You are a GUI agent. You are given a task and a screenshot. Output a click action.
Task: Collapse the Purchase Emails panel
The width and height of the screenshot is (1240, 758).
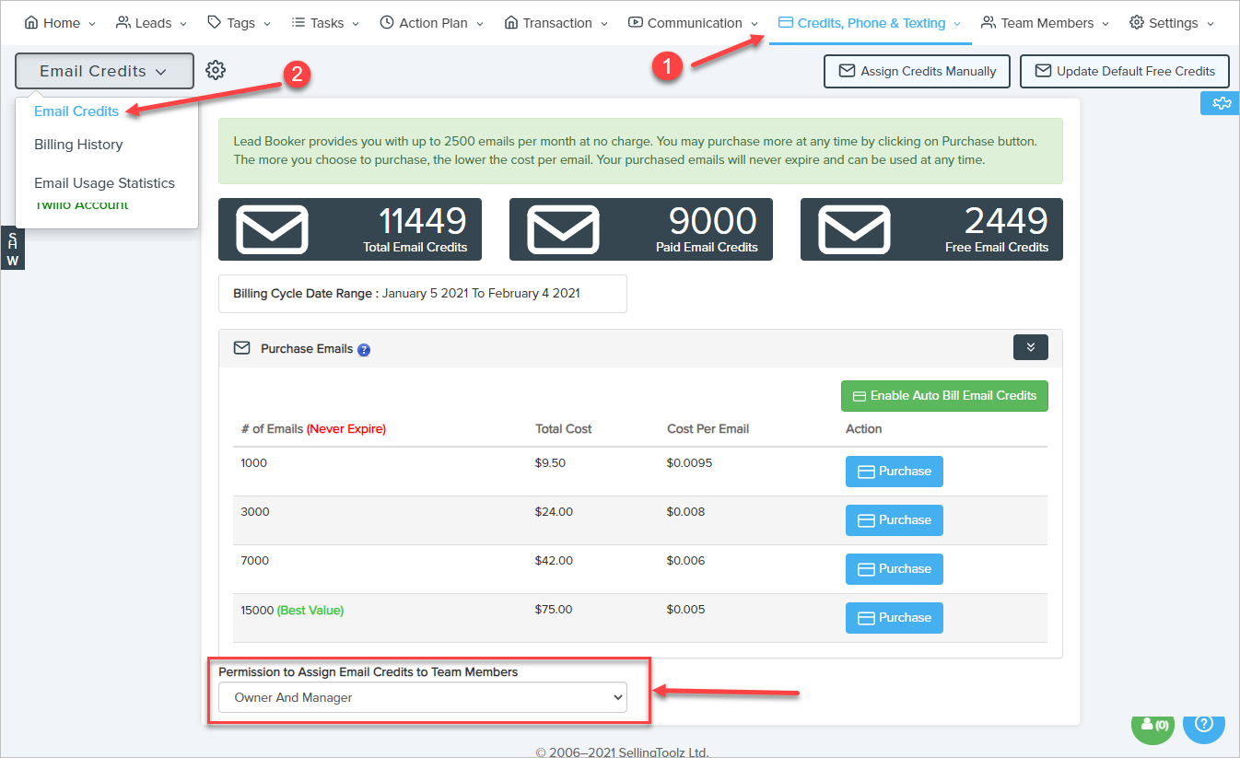click(x=1030, y=347)
